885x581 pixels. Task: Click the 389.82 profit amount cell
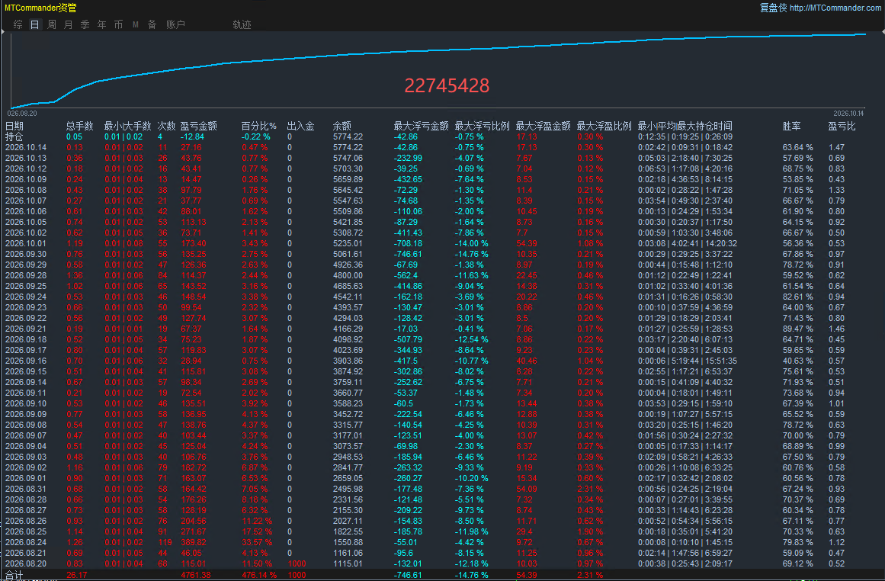(x=194, y=543)
